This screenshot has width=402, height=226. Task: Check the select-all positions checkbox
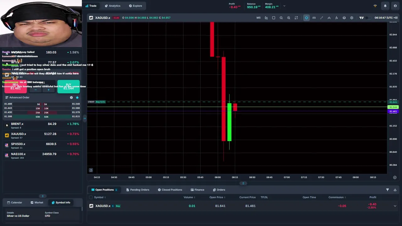pos(91,197)
